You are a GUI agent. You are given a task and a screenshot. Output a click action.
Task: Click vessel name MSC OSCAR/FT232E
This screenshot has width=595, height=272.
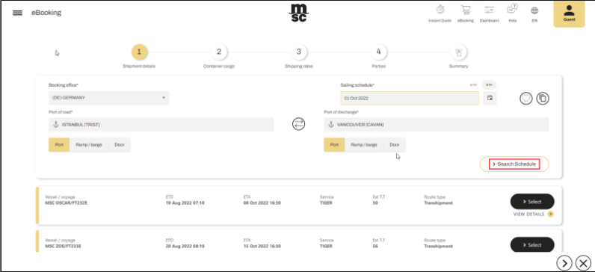[66, 203]
